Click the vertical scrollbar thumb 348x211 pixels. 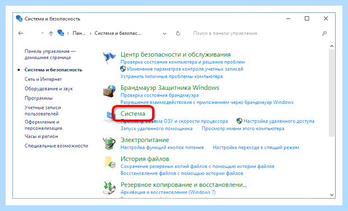pos(332,93)
